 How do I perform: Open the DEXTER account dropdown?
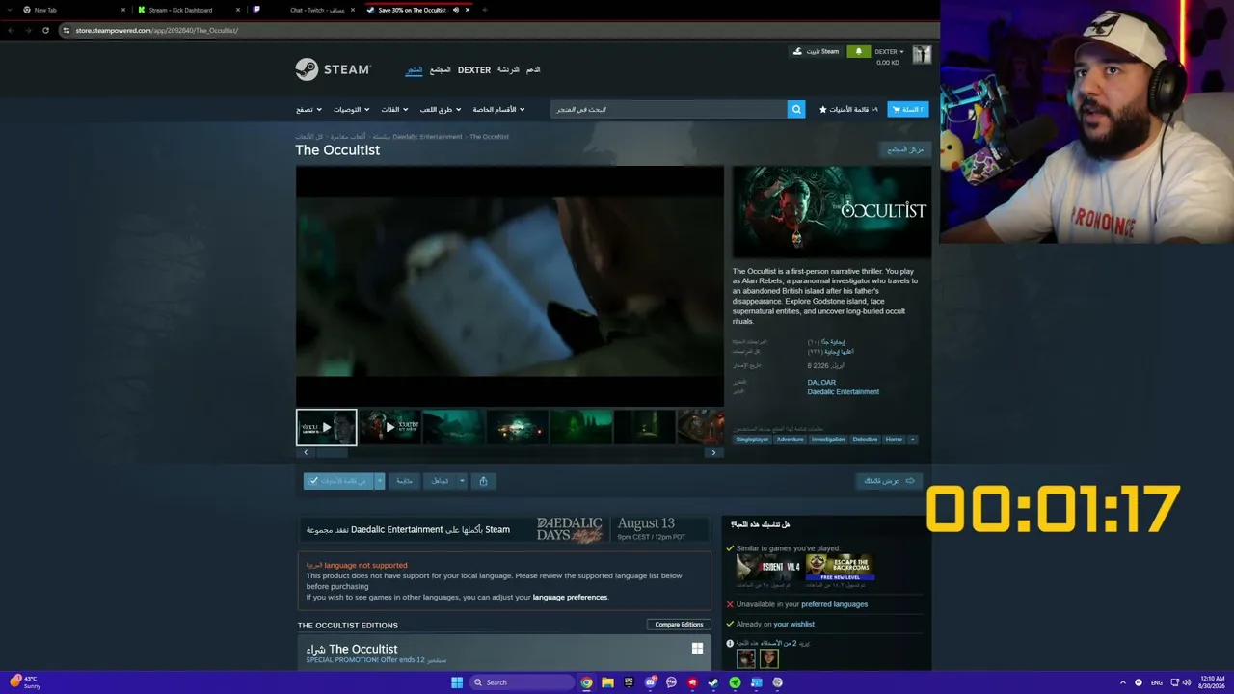pyautogui.click(x=889, y=52)
